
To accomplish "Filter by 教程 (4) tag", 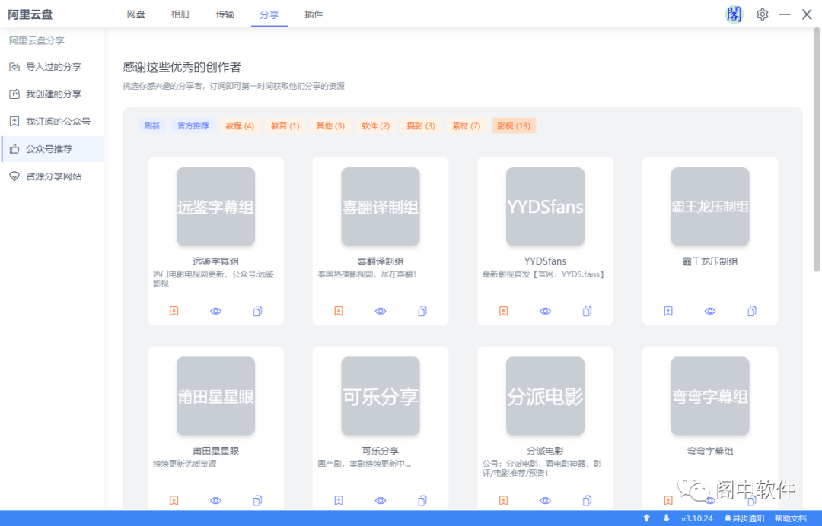I will (240, 125).
